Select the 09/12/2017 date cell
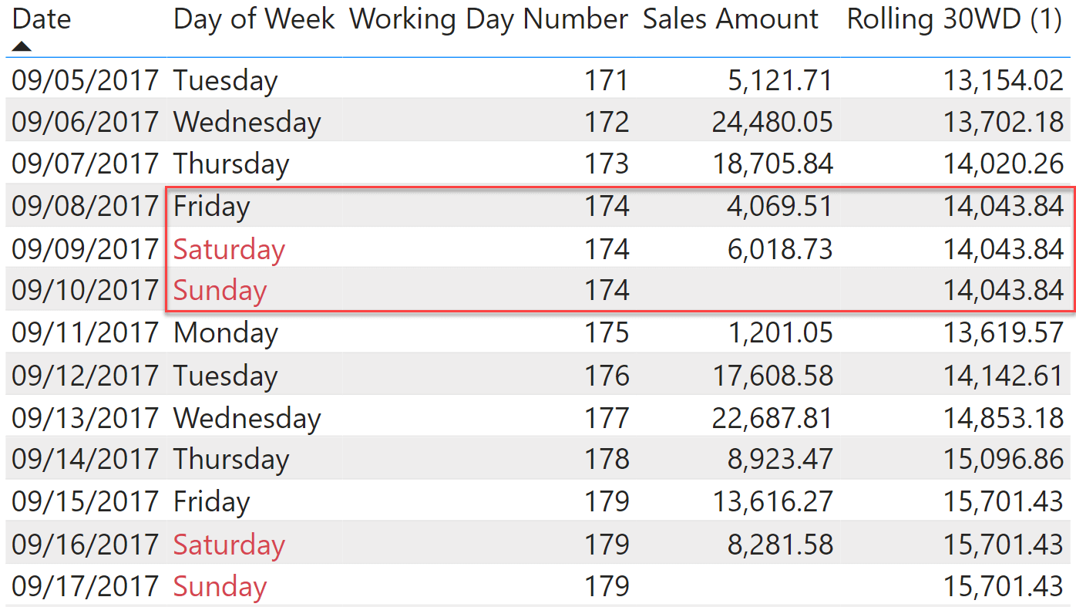1076x607 pixels. [85, 376]
